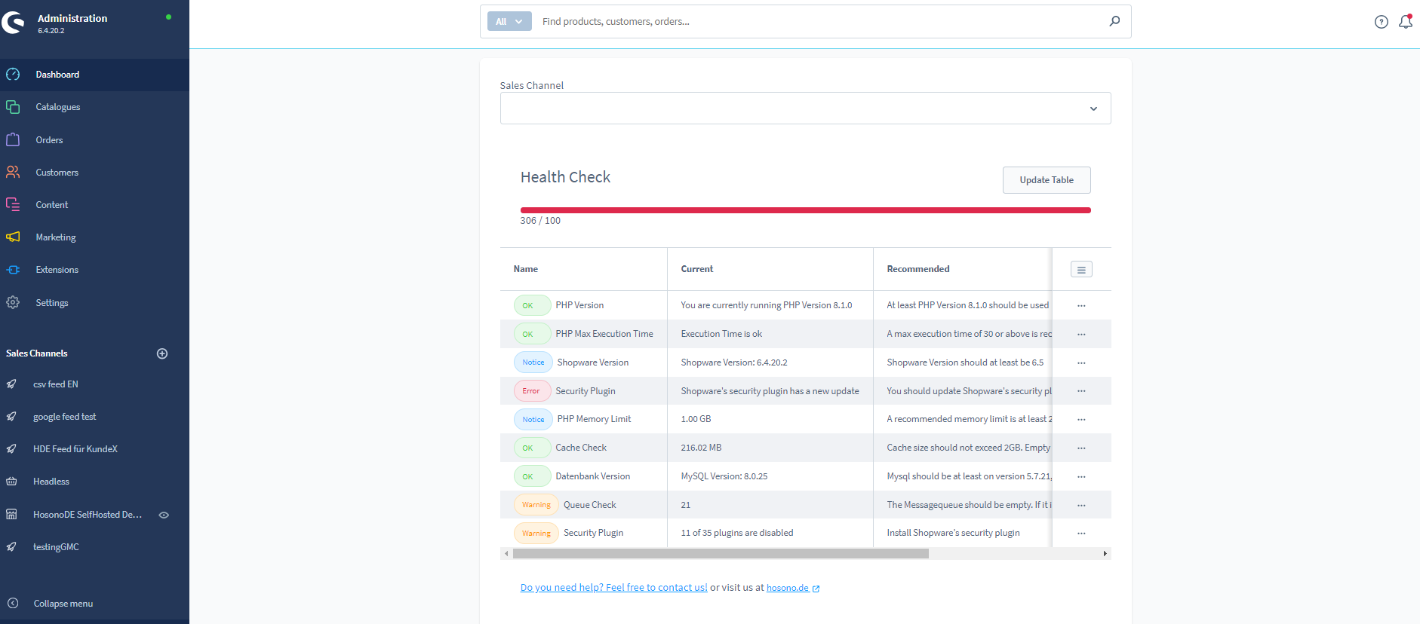The width and height of the screenshot is (1420, 624).
Task: Click rocket icon for csv feed EN
Action: pyautogui.click(x=11, y=384)
